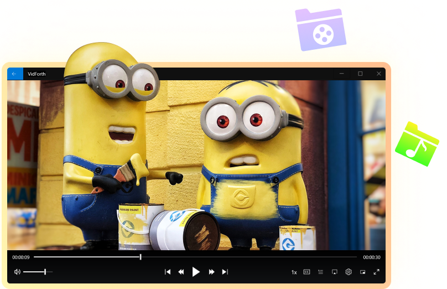Cast video to a device
Image resolution: width=447 pixels, height=289 pixels.
[x=335, y=272]
